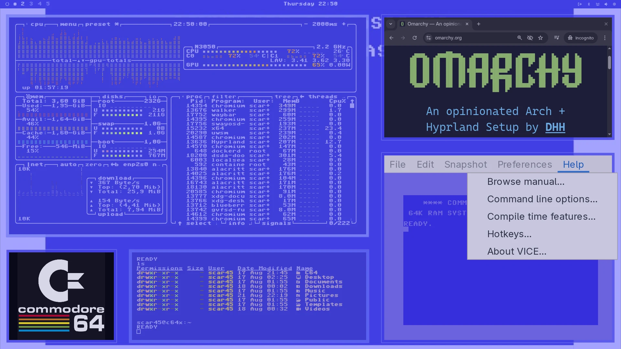This screenshot has width=621, height=349.
Task: Click the Bluetooth icon in the top bar
Action: pos(589,4)
